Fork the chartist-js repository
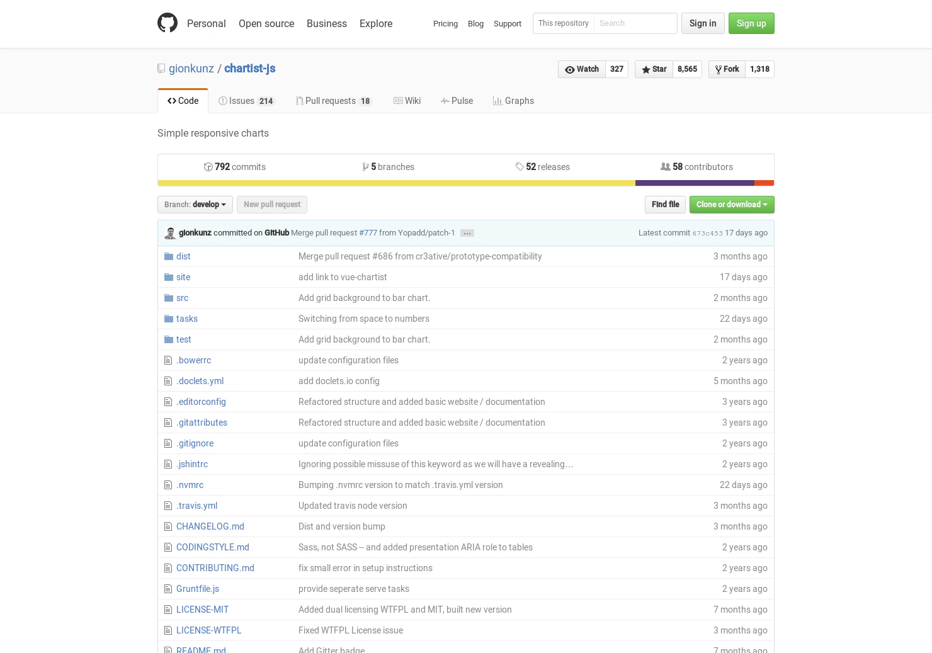 coord(727,69)
